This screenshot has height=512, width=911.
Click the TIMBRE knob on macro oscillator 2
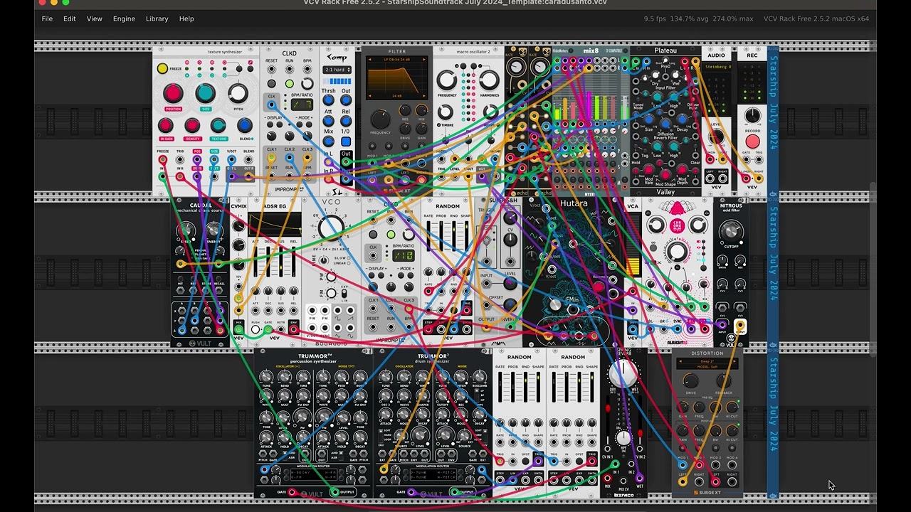445,112
